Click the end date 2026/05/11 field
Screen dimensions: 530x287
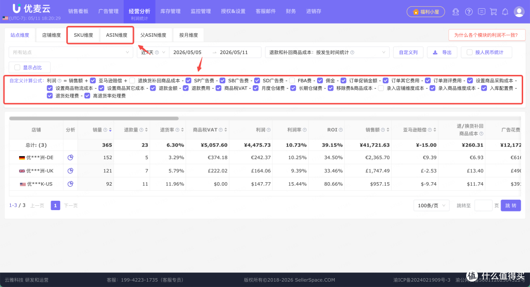pos(234,52)
